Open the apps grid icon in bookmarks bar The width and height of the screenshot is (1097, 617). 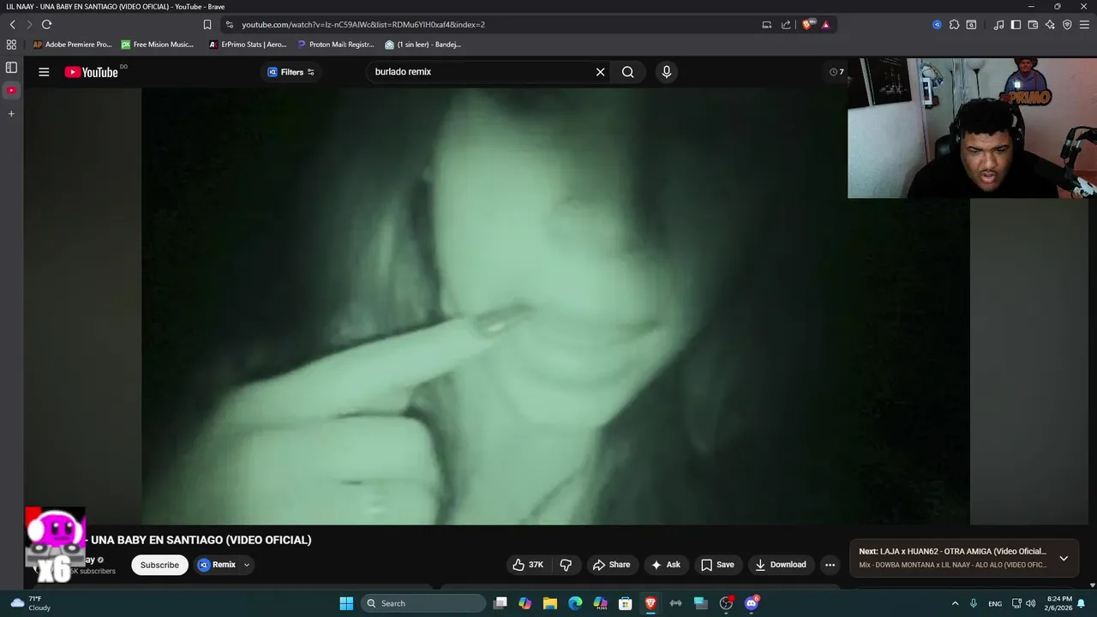tap(11, 45)
